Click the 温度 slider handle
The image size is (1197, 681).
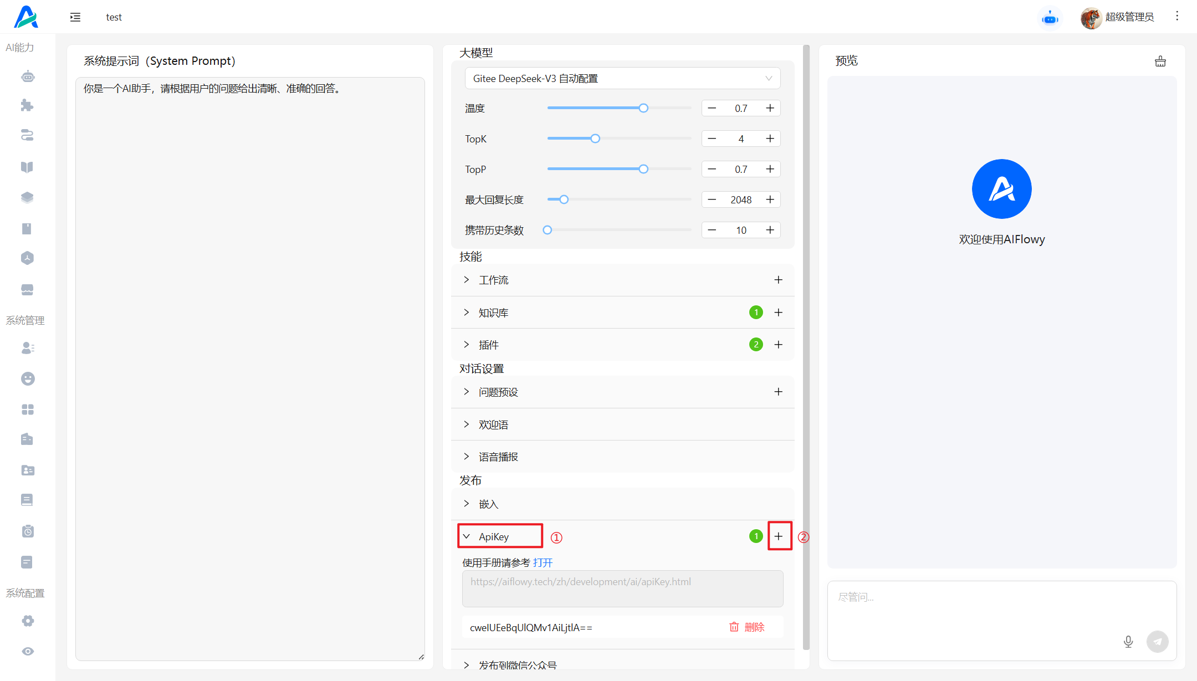pyautogui.click(x=643, y=108)
